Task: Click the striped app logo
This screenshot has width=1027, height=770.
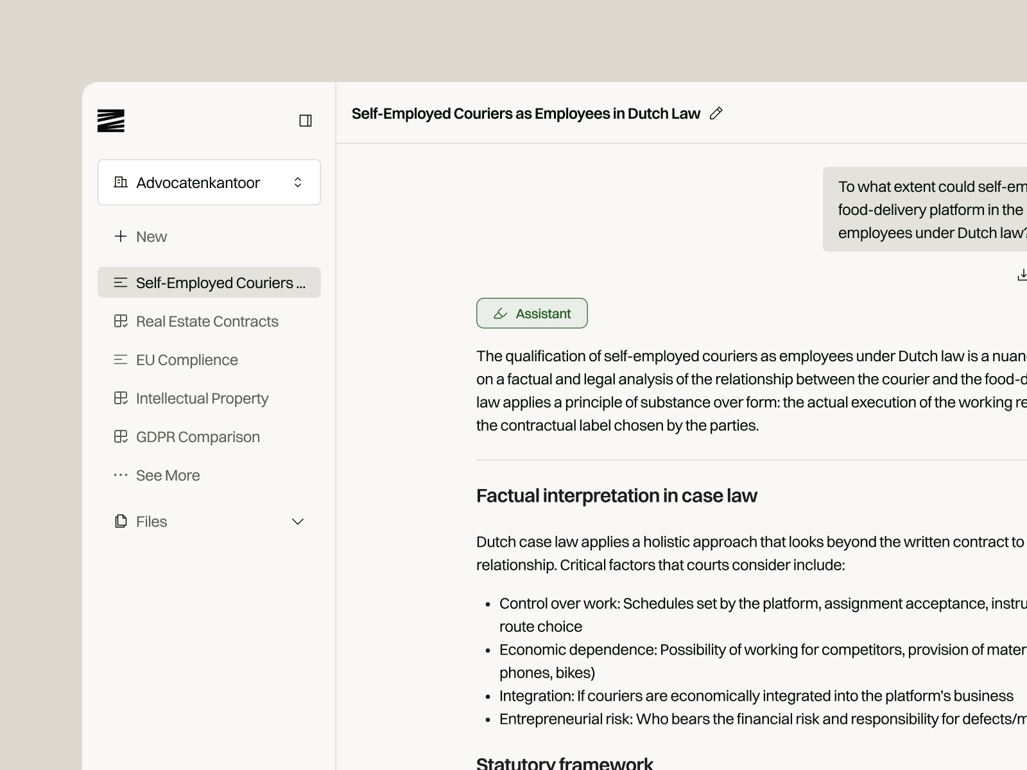Action: pos(111,121)
